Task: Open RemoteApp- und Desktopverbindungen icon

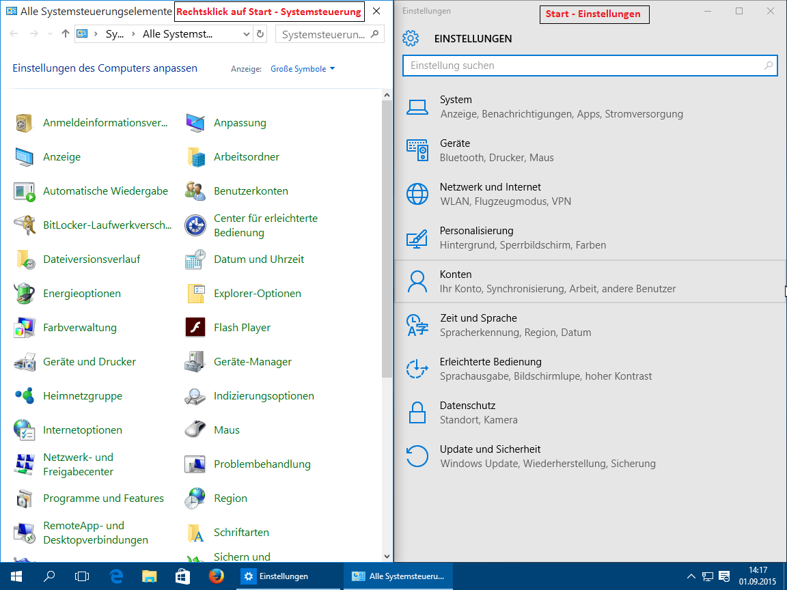Action: (x=24, y=533)
